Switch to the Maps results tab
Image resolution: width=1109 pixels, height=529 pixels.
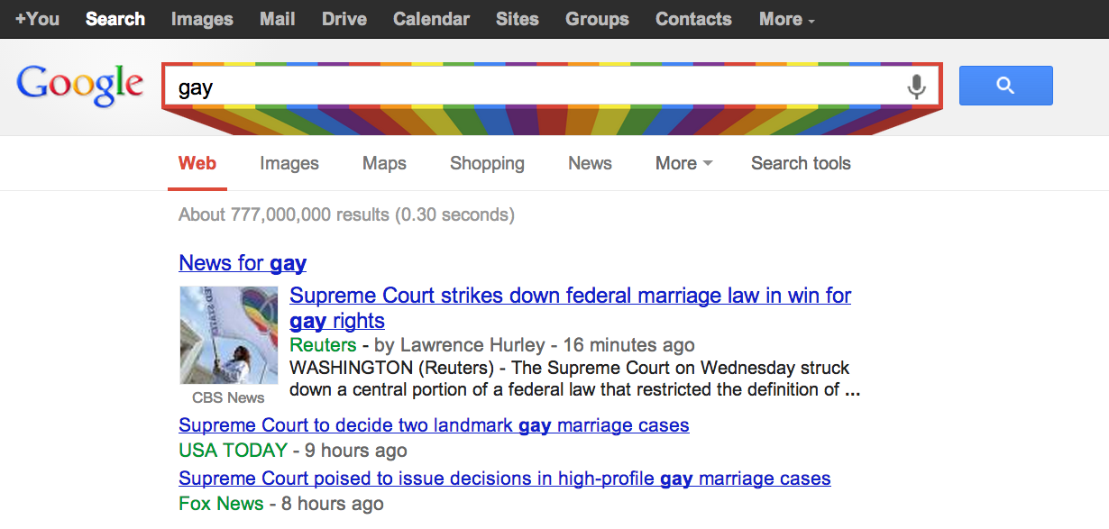pyautogui.click(x=384, y=163)
